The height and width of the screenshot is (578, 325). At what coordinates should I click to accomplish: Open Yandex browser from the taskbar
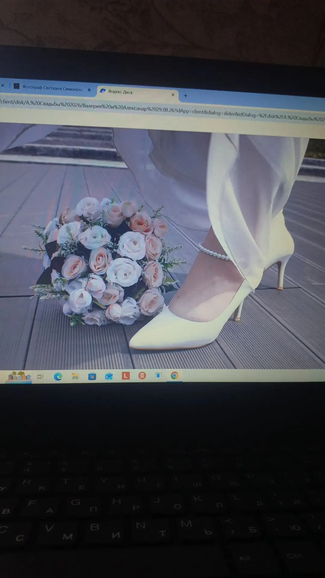click(142, 375)
